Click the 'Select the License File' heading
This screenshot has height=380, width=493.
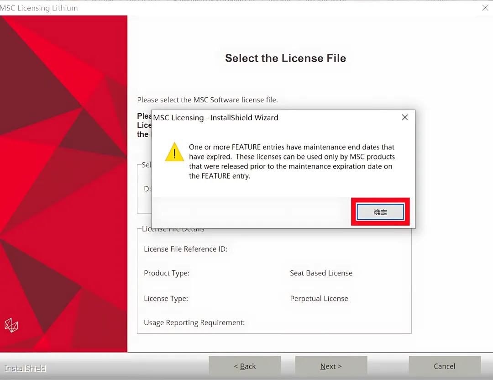tap(285, 58)
